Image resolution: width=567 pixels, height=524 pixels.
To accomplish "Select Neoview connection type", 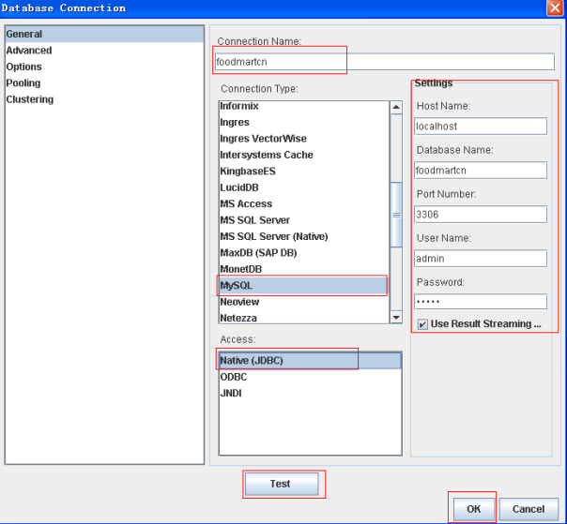I will (x=304, y=302).
